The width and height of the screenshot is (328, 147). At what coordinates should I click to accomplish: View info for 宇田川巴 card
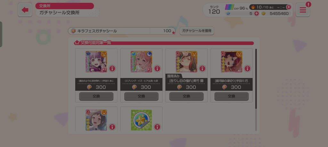click(x=247, y=68)
